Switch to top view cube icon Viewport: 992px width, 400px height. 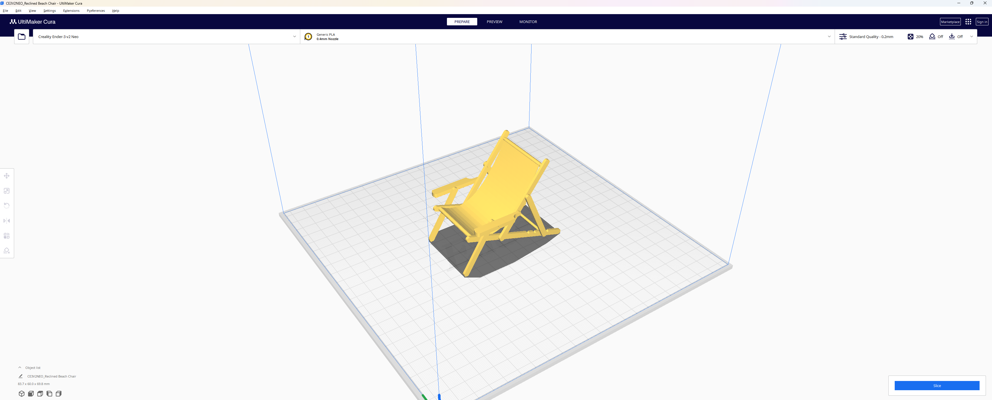coord(40,393)
